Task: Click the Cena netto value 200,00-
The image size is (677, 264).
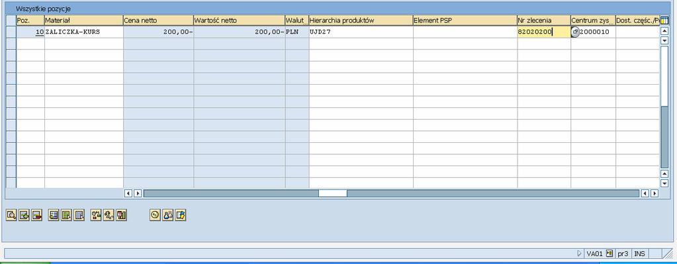Action: (158, 32)
